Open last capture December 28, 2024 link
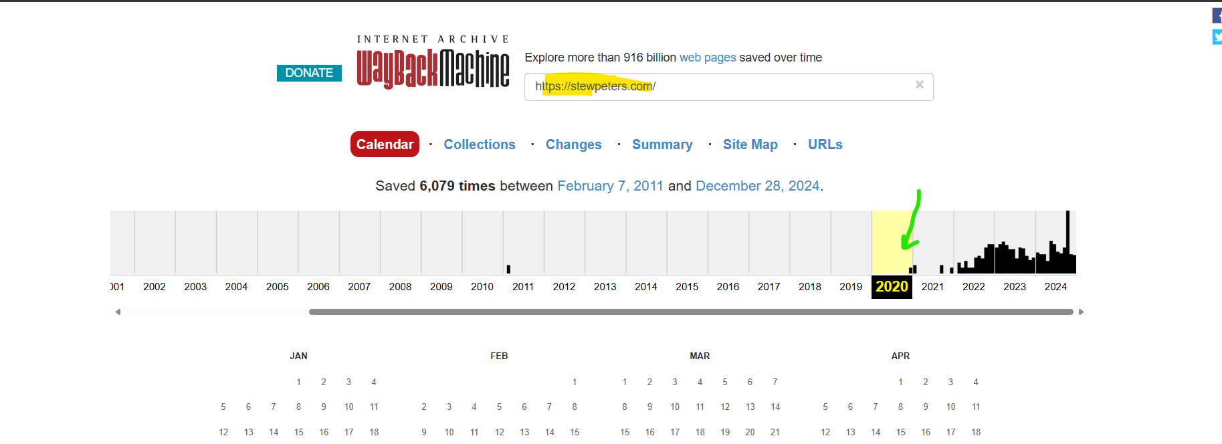1222x444 pixels. click(x=757, y=186)
